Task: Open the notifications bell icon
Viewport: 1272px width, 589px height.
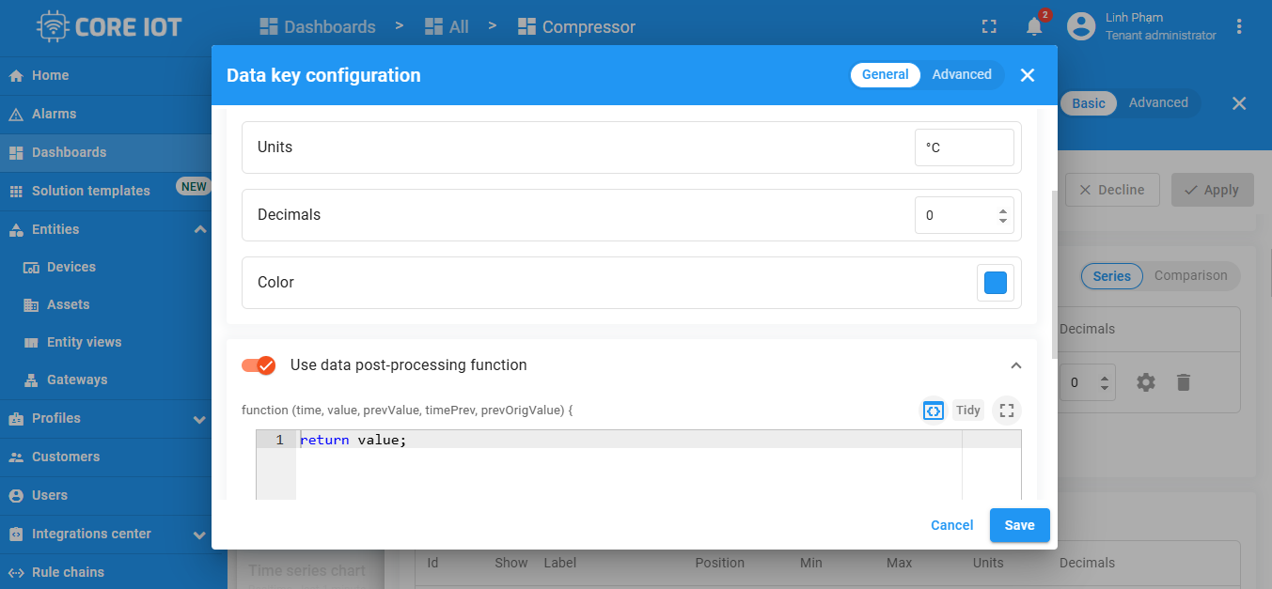Action: point(1034,26)
